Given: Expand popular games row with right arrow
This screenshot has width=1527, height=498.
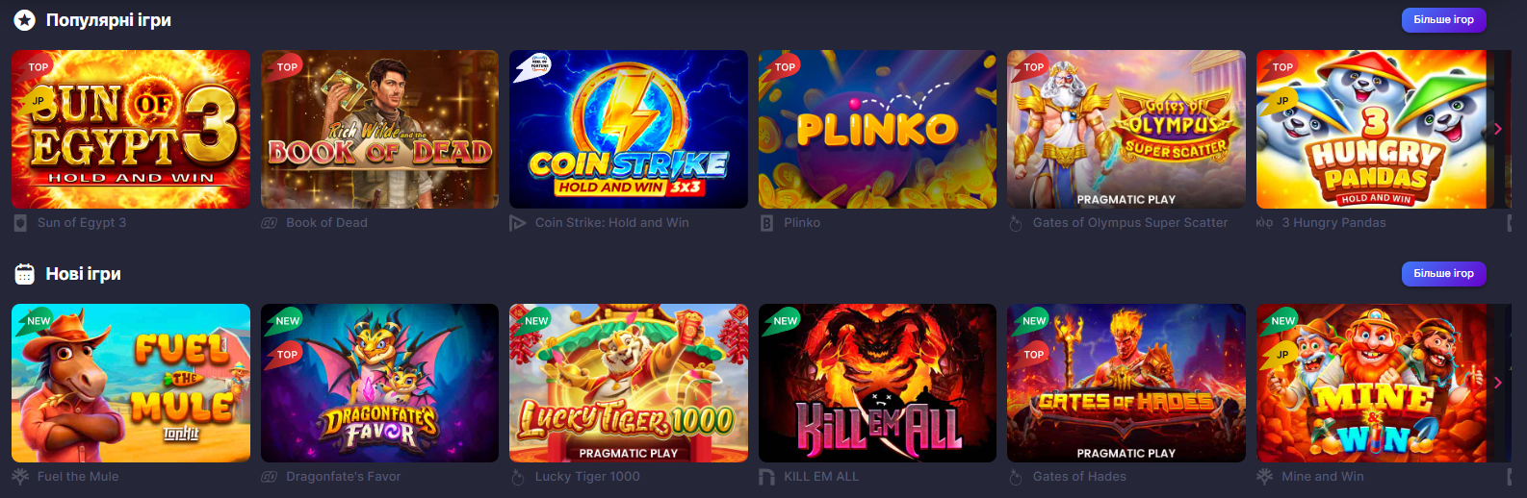Looking at the screenshot, I should click(x=1497, y=129).
